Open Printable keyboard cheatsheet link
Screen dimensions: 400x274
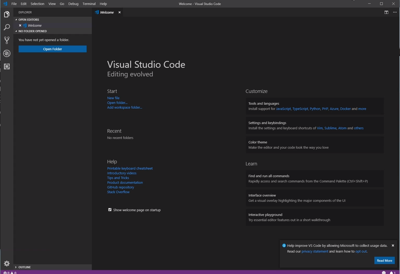(130, 168)
